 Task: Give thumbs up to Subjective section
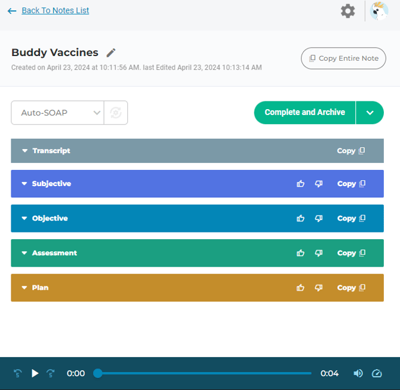300,184
